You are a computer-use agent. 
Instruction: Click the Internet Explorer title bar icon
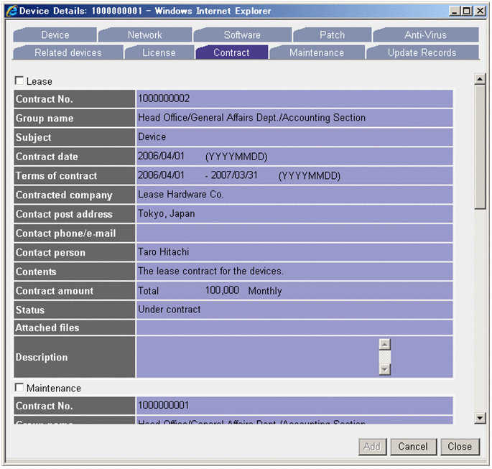[11, 11]
